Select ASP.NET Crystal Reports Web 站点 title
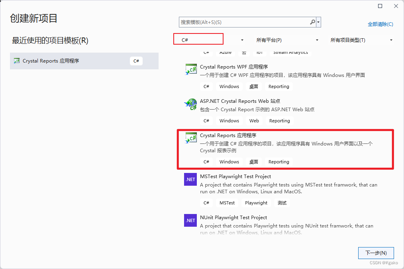404x269 pixels. coord(240,101)
